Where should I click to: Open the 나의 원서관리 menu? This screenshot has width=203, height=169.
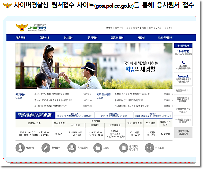[165, 38]
